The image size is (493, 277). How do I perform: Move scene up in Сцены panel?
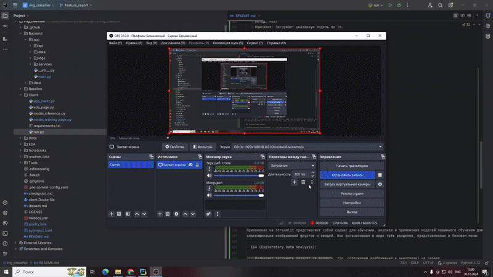tap(137, 214)
